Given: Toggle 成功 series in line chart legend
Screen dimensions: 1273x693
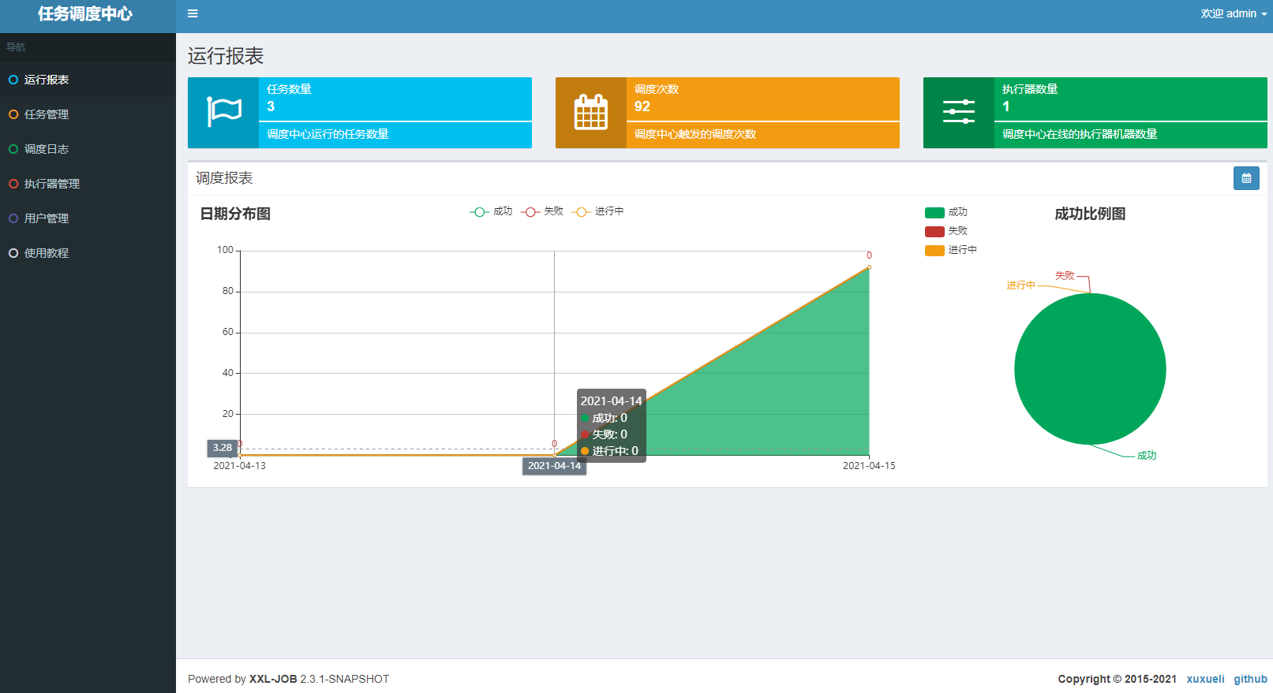Looking at the screenshot, I should [491, 211].
